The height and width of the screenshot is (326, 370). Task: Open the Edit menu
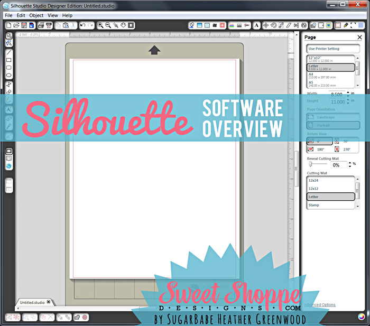coord(21,15)
